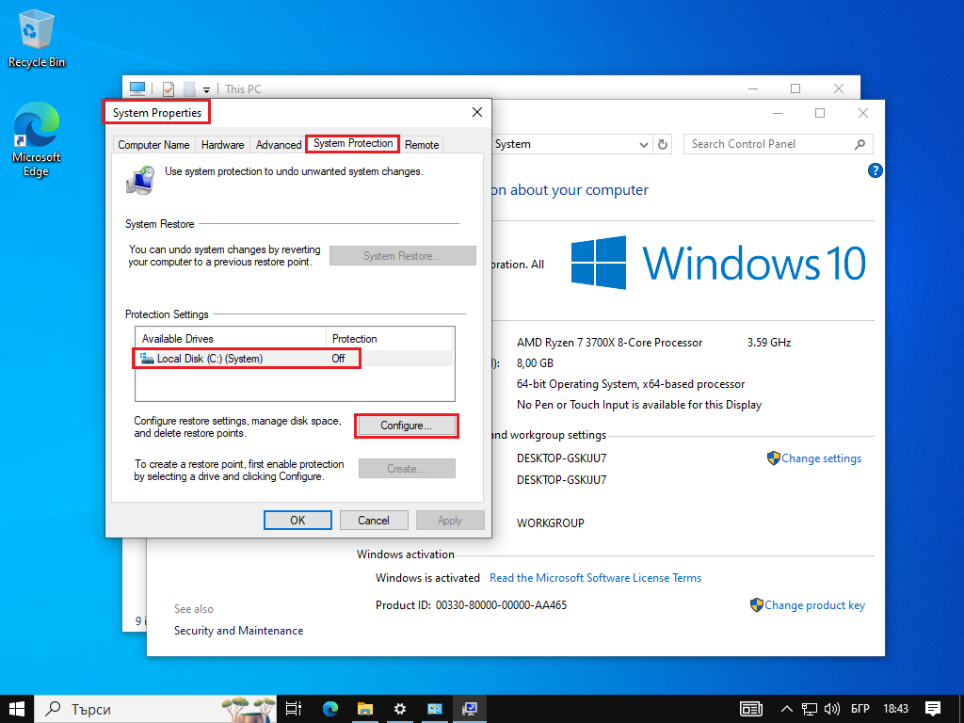This screenshot has height=723, width=964.
Task: Select the System Protection tab
Action: (353, 143)
